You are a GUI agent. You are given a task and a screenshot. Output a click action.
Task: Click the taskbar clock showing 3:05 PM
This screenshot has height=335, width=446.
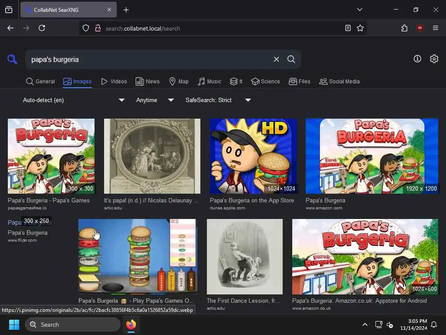tap(414, 325)
